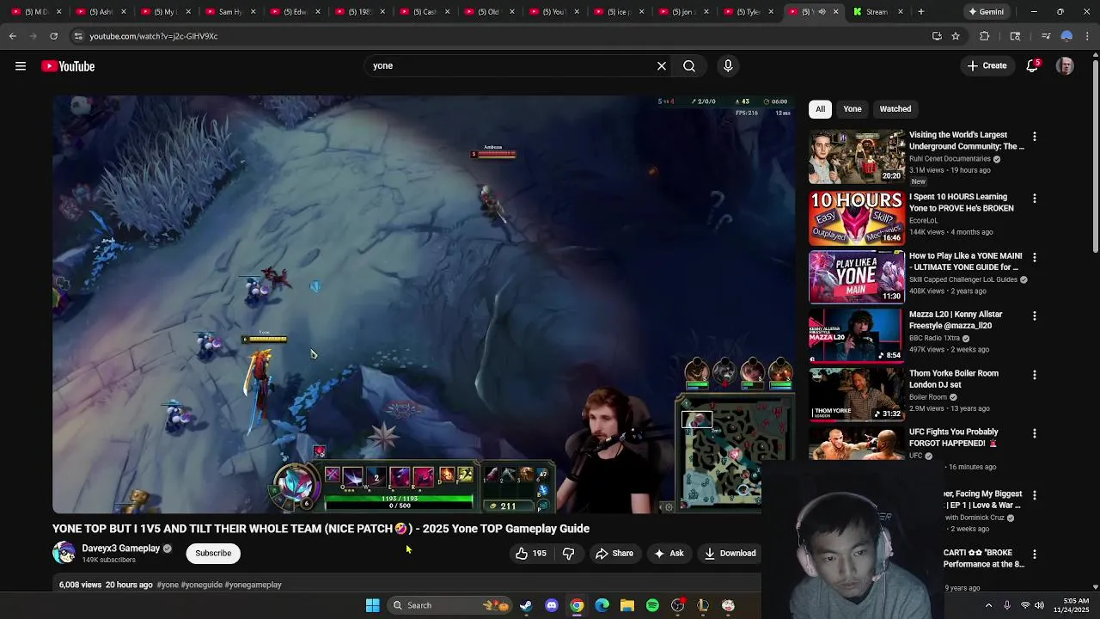
Task: Switch to the Tyler browser tab
Action: click(x=749, y=12)
